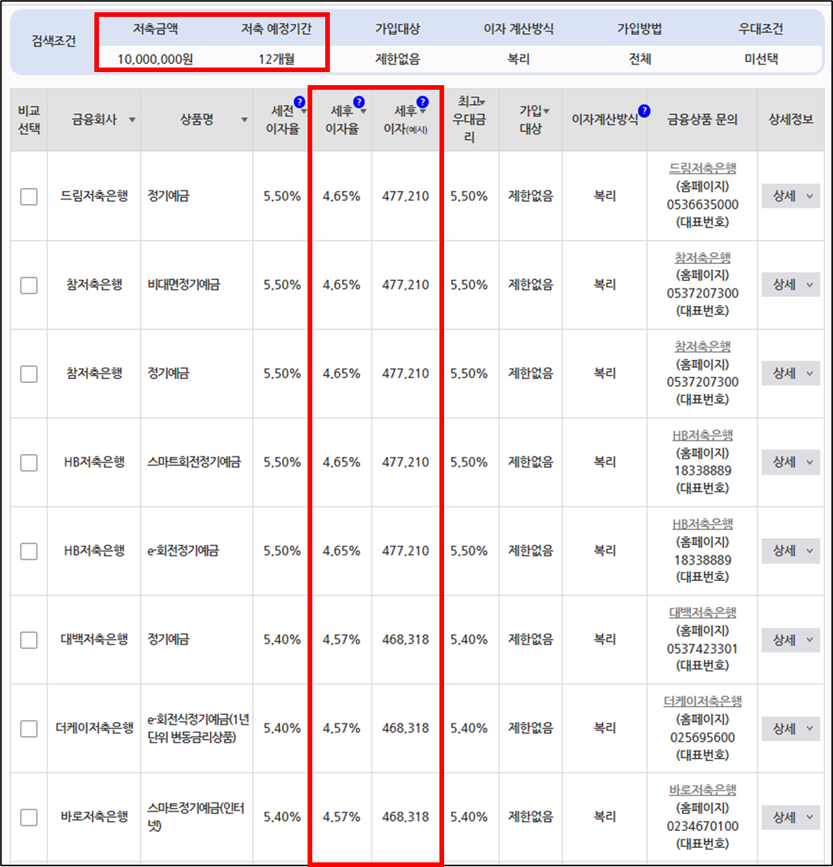Select product name 스마트정기예금(인터넷)

coord(196,816)
